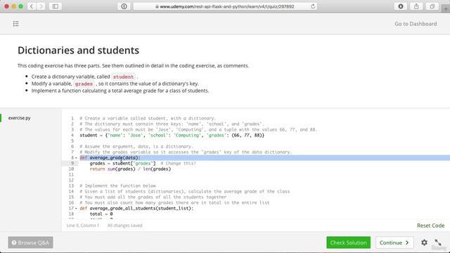Viewport: 450px width, 253px height.
Task: Show all tabs with the tab overview icon
Action: tap(432, 6)
